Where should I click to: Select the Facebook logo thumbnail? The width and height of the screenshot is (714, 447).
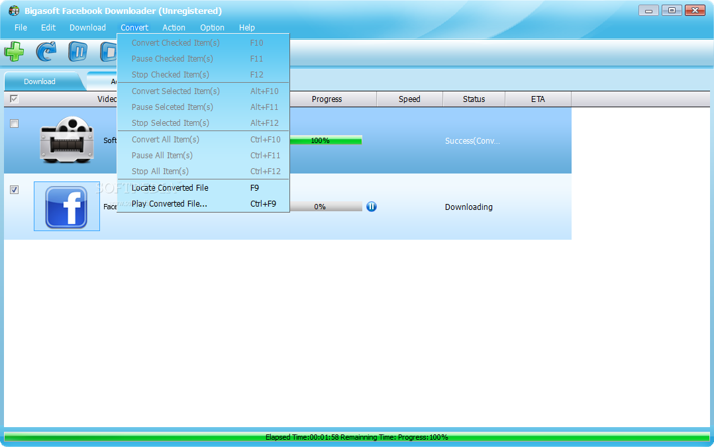coord(66,207)
